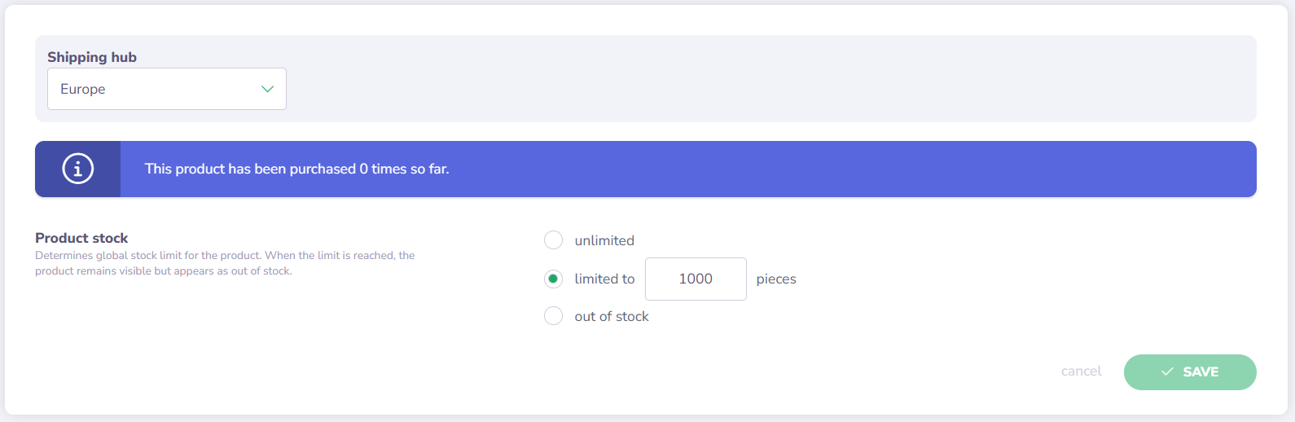Click the 'limited to' option label
Screen dimensions: 1295x422
coord(604,279)
